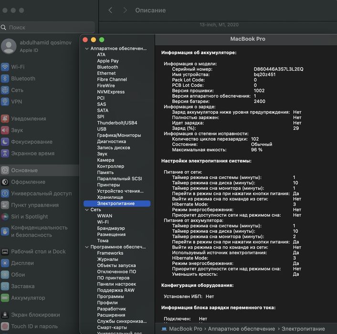
Task: Collapse the Сеть tree section
Action: (x=86, y=210)
